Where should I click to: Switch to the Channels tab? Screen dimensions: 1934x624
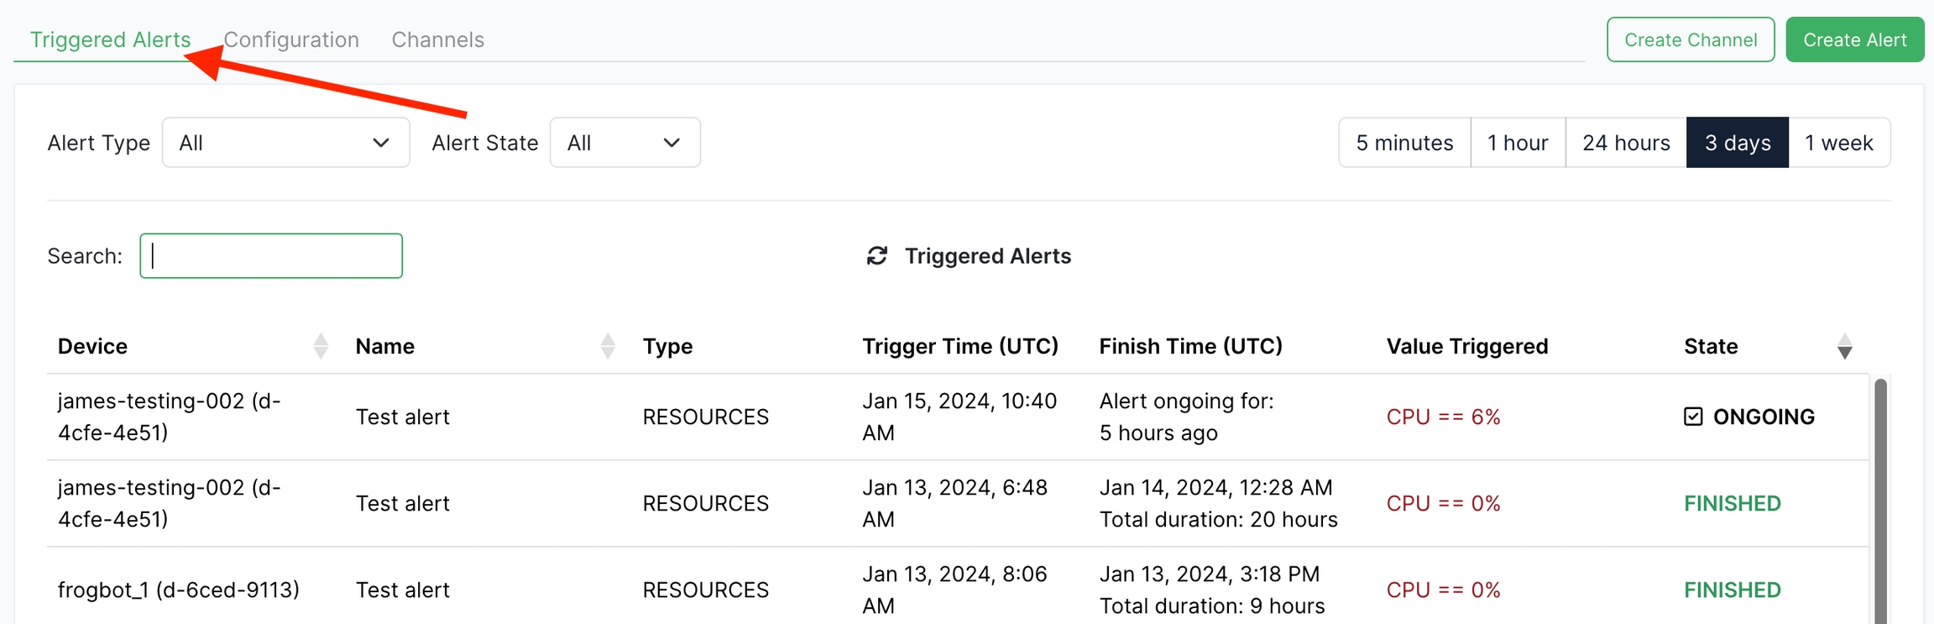click(437, 39)
